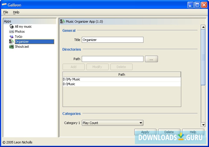
Task: Select Shoutcast in Apps list
Action: pyautogui.click(x=22, y=47)
